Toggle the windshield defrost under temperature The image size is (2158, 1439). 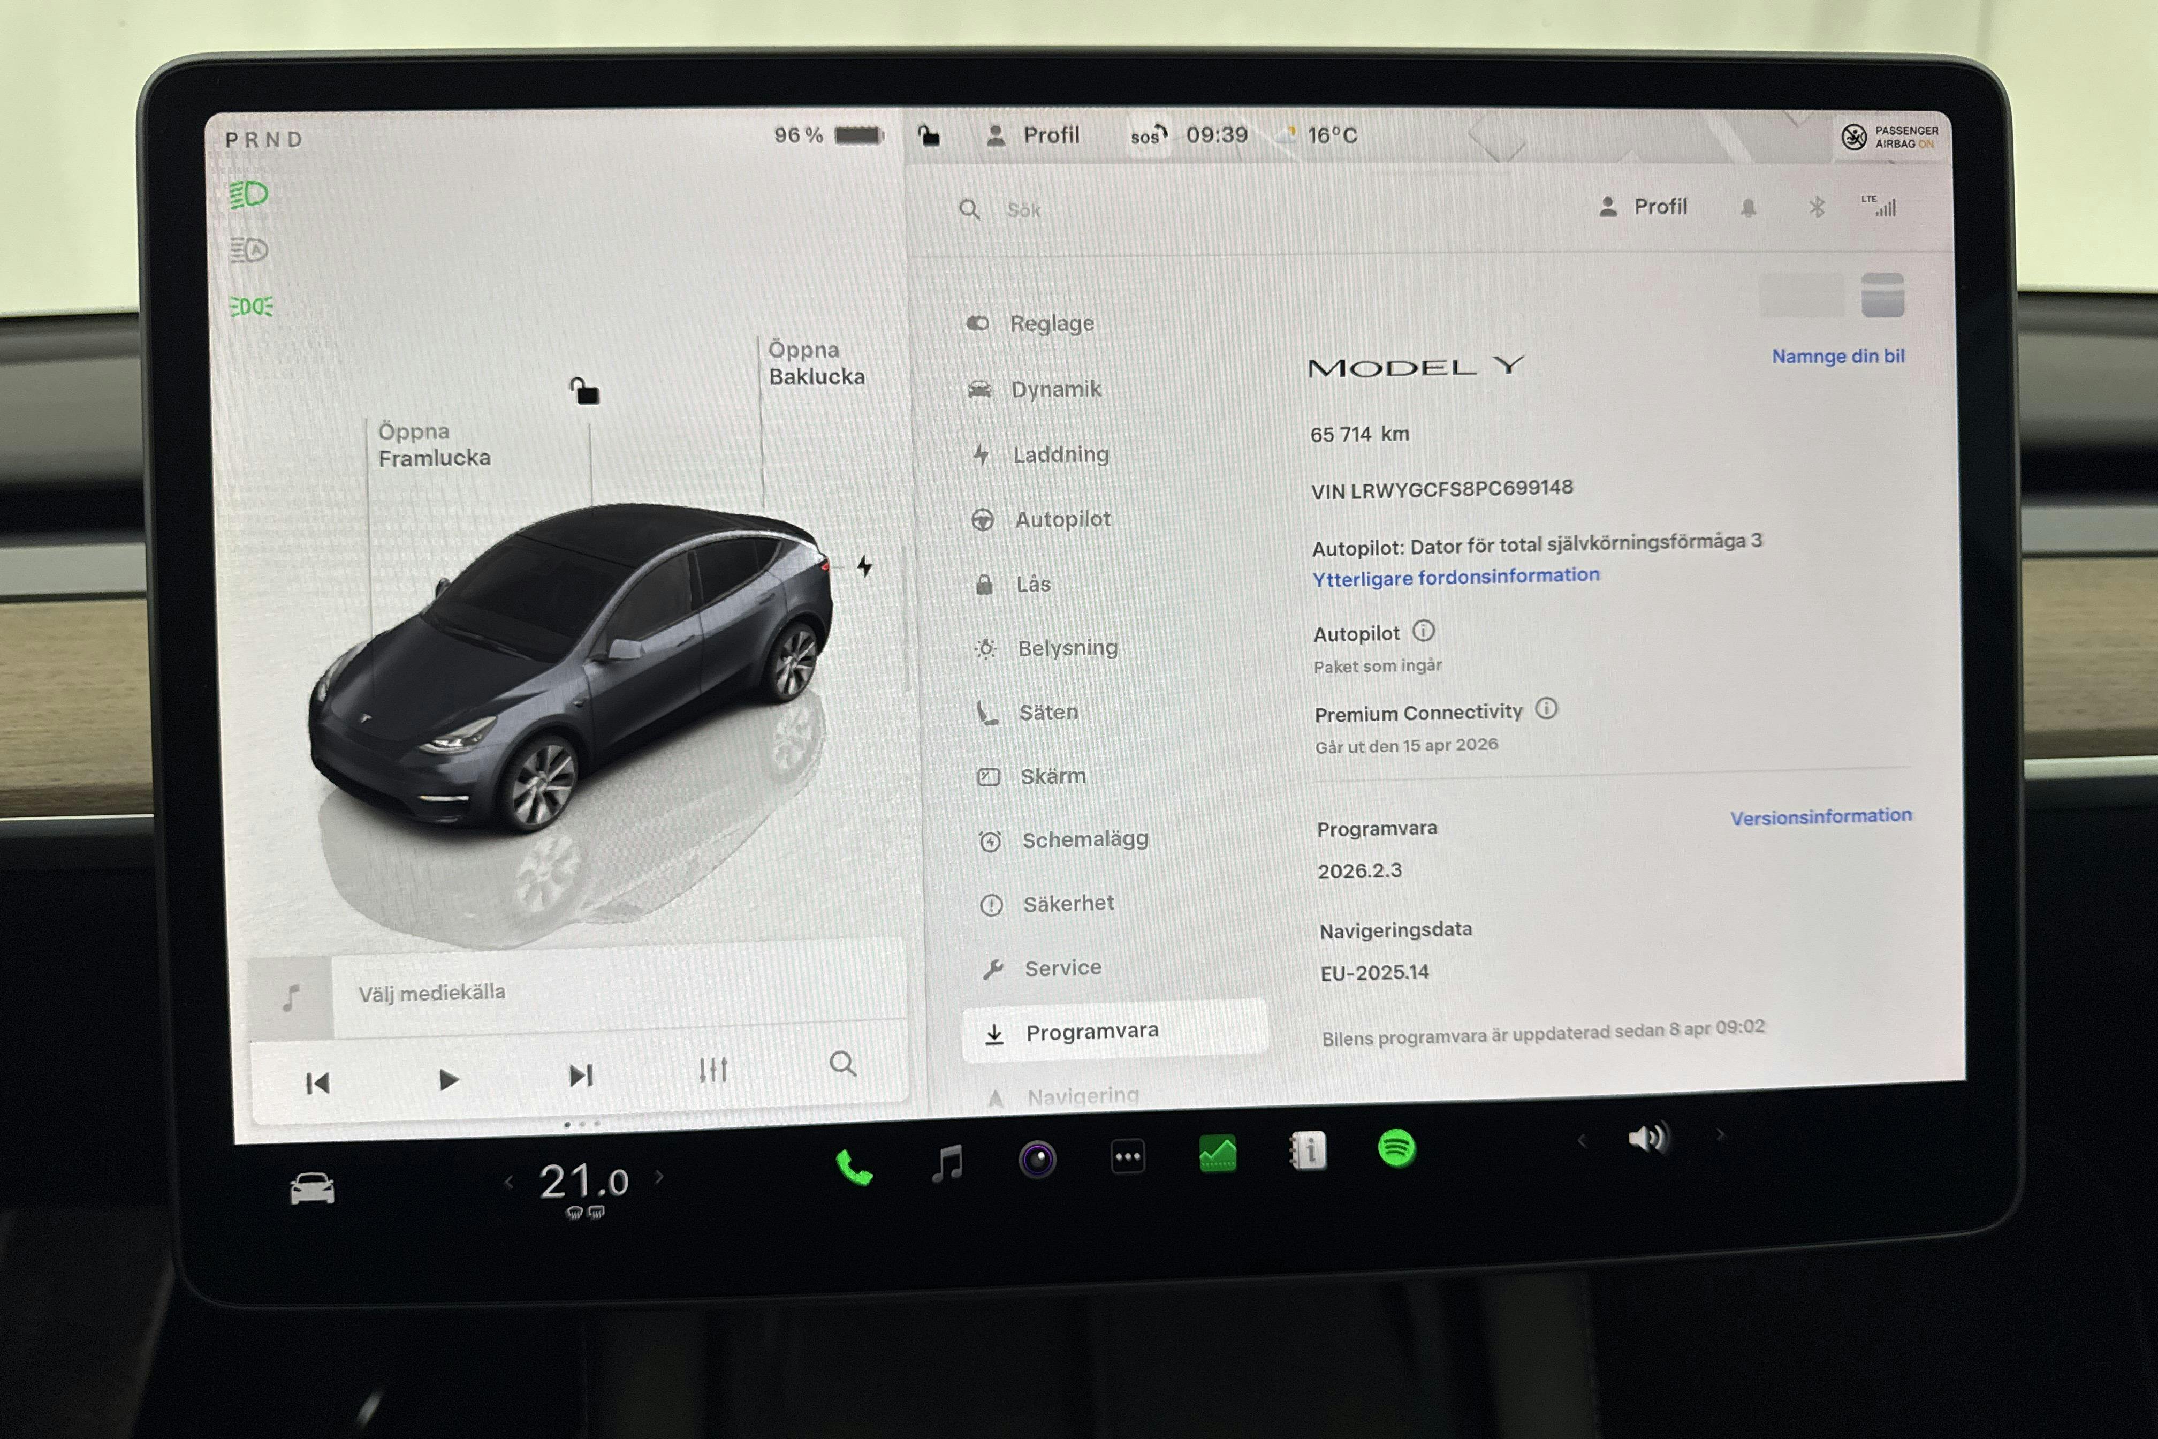[573, 1213]
